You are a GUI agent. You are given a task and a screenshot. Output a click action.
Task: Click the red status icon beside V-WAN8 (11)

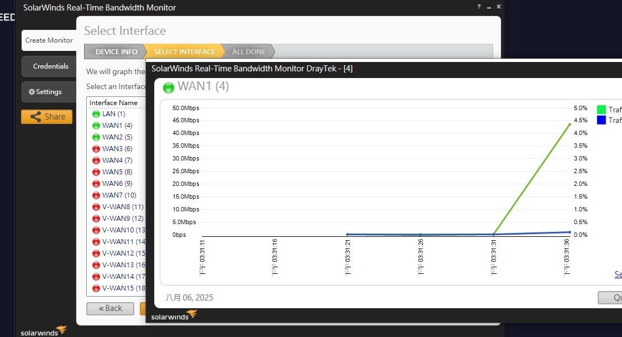96,207
